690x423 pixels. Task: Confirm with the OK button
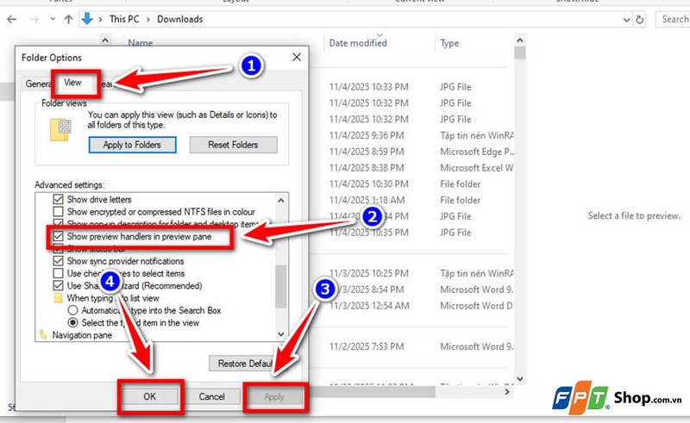click(149, 396)
